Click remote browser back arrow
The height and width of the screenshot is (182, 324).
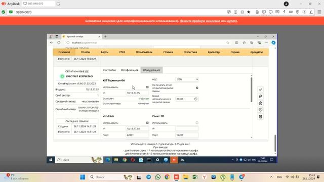[51, 42]
